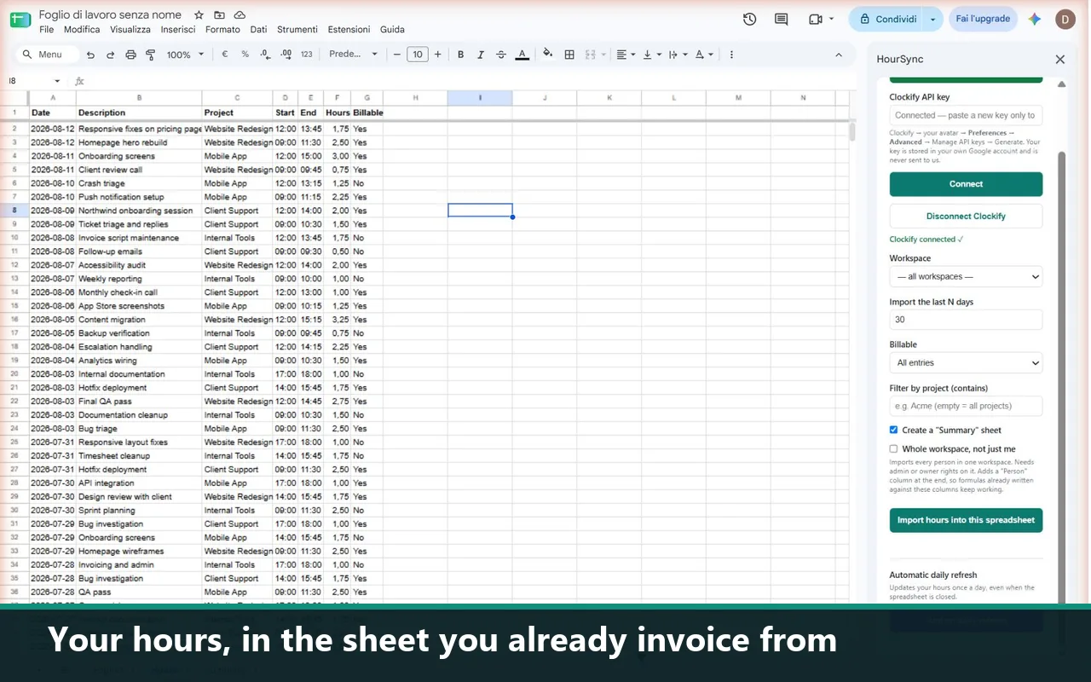This screenshot has width=1091, height=682.
Task: Open the font family dropdown
Action: point(353,55)
